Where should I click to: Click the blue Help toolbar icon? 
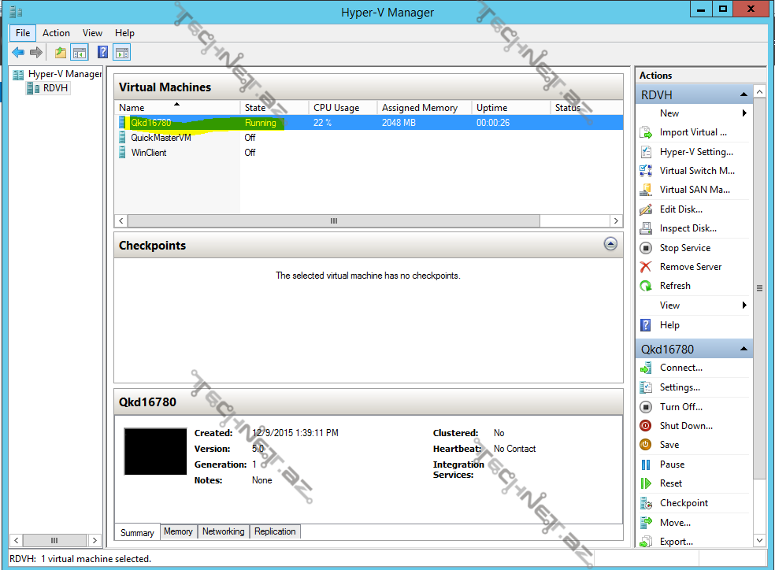tap(102, 53)
